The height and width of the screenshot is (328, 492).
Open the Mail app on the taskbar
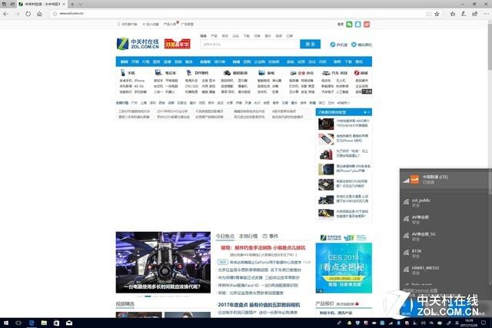(69, 323)
